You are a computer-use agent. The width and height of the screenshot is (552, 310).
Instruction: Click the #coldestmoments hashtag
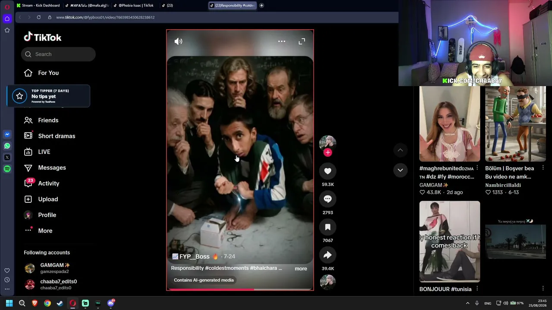tap(226, 268)
